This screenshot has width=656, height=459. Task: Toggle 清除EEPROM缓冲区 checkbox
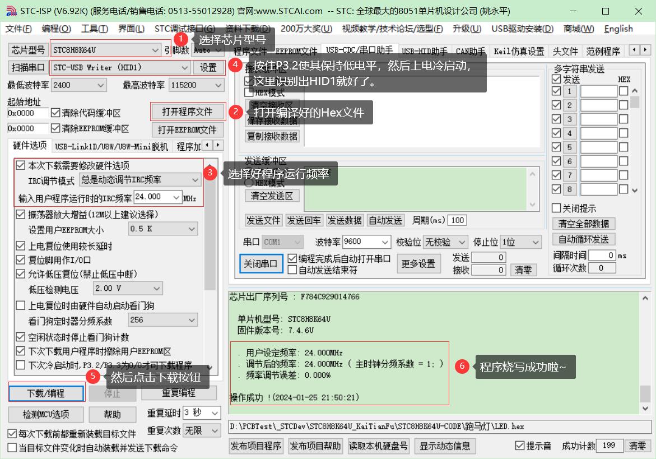click(x=55, y=128)
